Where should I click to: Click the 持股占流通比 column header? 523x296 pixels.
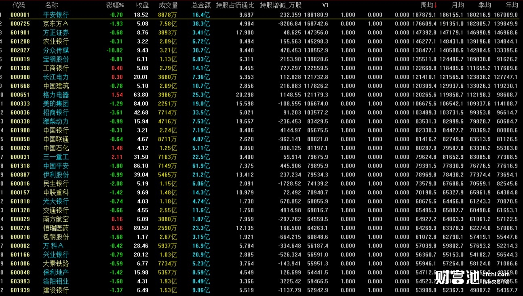coord(235,5)
